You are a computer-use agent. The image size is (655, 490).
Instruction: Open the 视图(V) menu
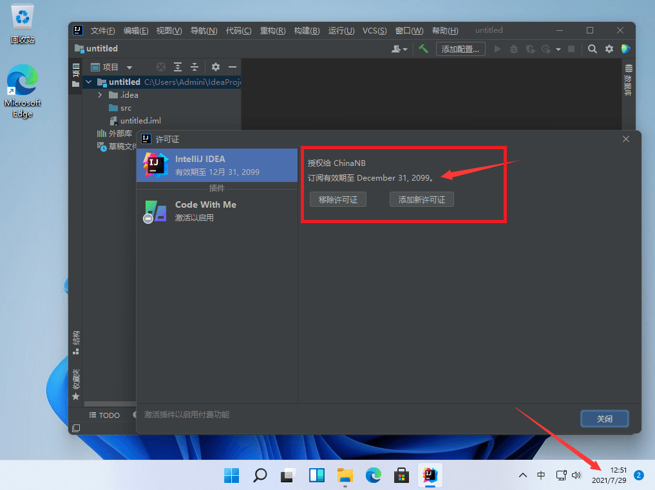click(x=169, y=30)
